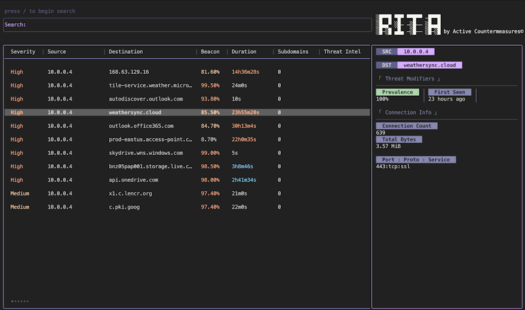Select the autodiscover.outlook.com row
Image resolution: width=525 pixels, height=310 pixels.
187,99
